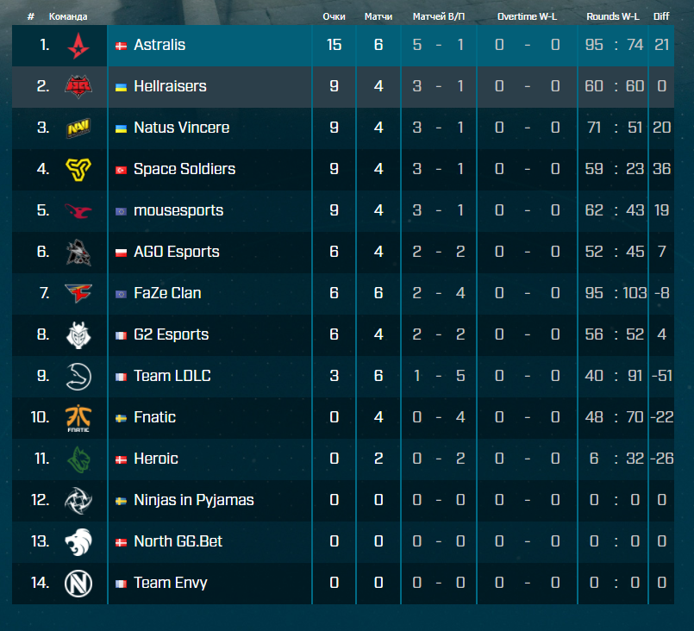This screenshot has width=694, height=631.
Task: Click the Natus Vincere yellow logo
Action: tap(78, 128)
